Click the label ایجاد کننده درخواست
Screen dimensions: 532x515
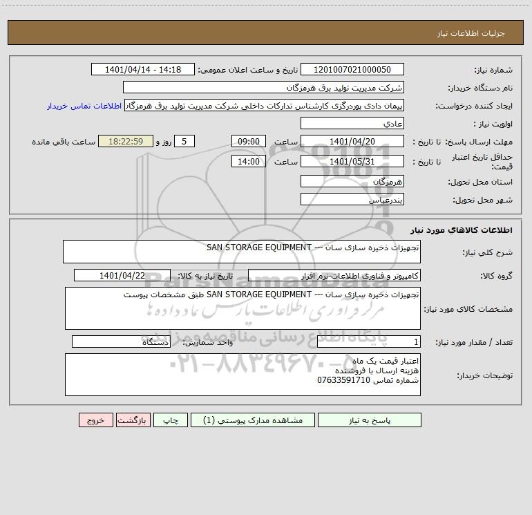tap(474, 106)
